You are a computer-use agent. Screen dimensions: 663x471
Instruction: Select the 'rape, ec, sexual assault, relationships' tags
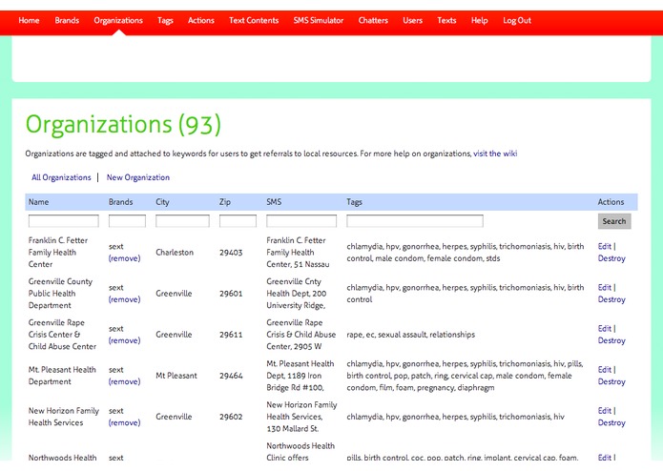pos(410,334)
